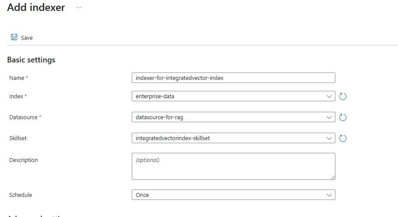Expand the Datasource dropdown showing datasource-for-rag
The width and height of the screenshot is (398, 217).
coord(228,117)
